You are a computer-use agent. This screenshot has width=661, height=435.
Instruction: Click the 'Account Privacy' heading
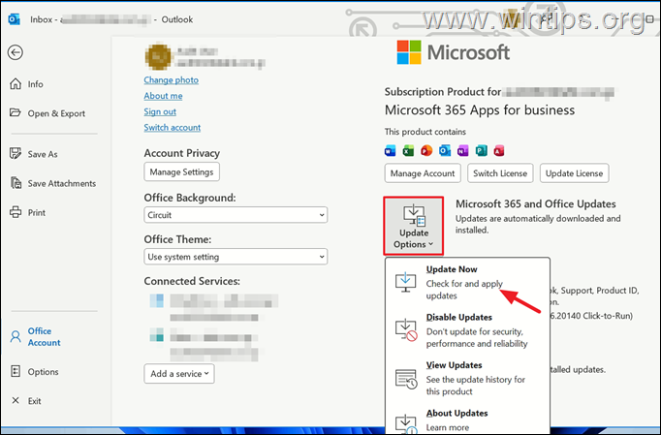181,153
